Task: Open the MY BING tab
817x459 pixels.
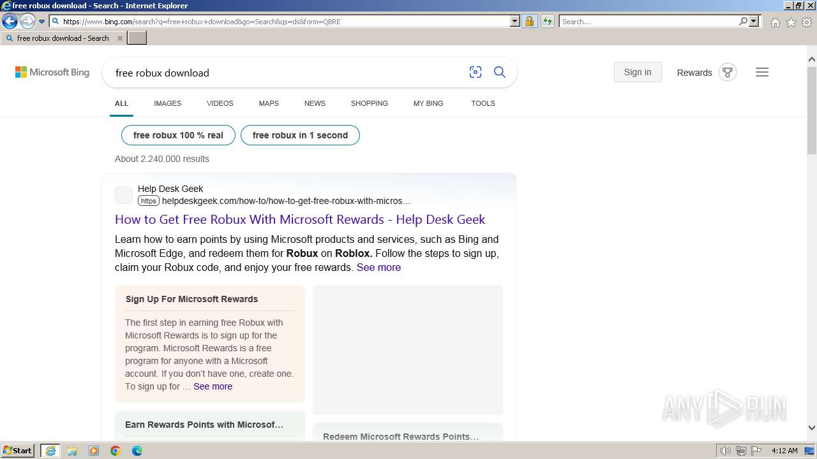Action: coord(428,103)
